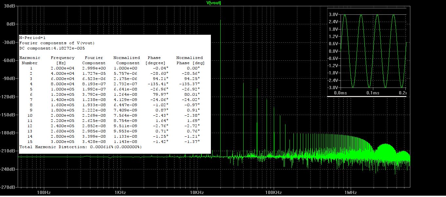446x197 pixels.
Task: Click the Fourier component 1.727e-05
Action: (94, 73)
